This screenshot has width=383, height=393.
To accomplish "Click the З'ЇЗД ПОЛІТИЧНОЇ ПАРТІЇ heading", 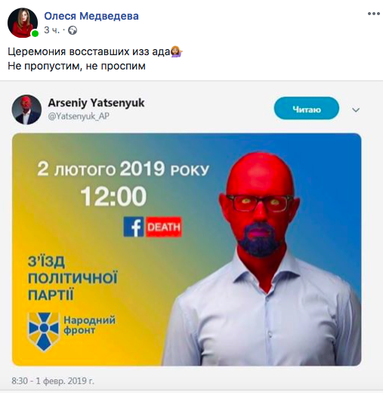I will click(73, 278).
